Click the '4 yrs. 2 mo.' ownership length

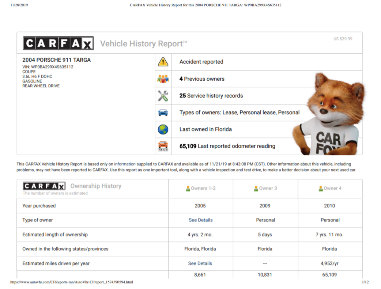pos(200,235)
